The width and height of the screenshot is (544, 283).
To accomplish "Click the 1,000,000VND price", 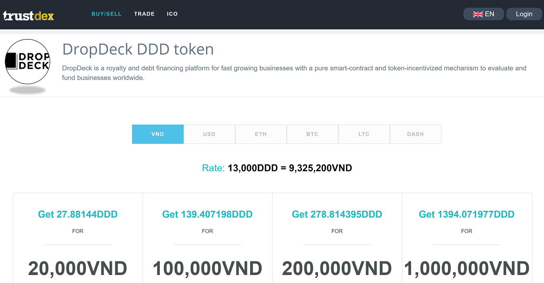I will tap(467, 269).
